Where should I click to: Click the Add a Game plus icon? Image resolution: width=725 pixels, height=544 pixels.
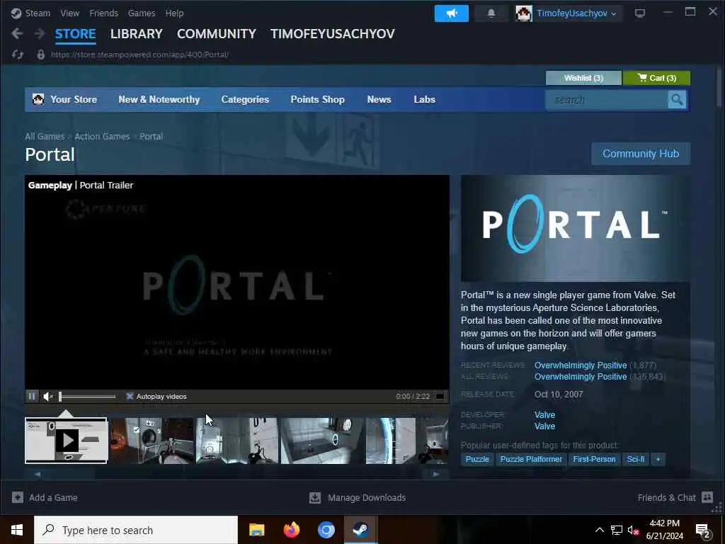(x=18, y=497)
